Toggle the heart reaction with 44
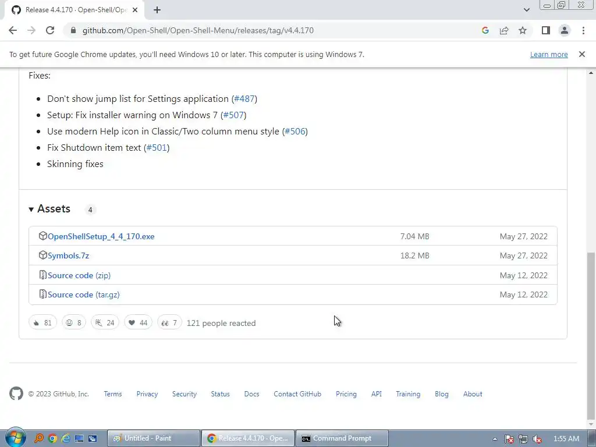Image resolution: width=596 pixels, height=447 pixels. tap(138, 322)
